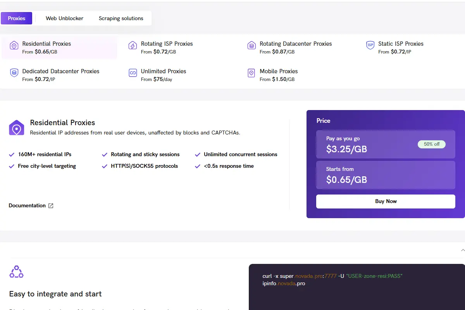The height and width of the screenshot is (310, 465).
Task: Open the Scraping solutions tab
Action: (x=121, y=18)
